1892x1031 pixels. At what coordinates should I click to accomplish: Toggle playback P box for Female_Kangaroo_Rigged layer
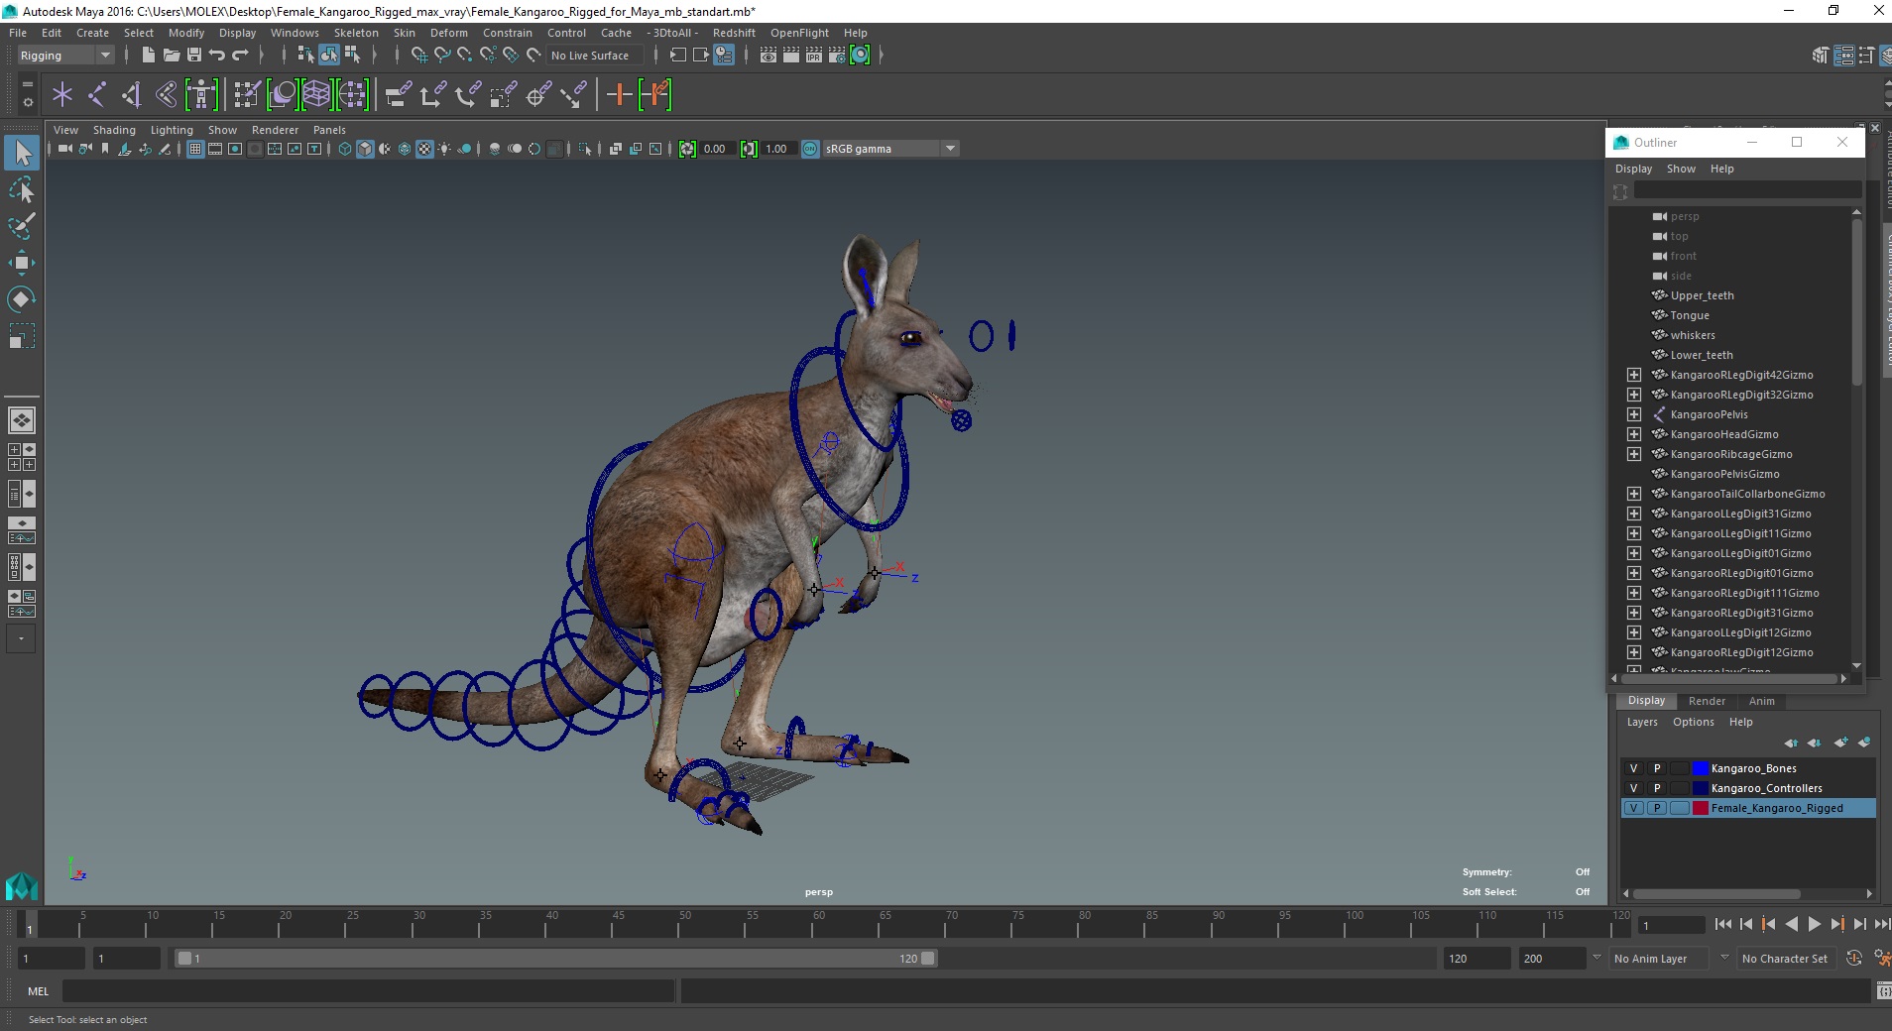(x=1656, y=808)
